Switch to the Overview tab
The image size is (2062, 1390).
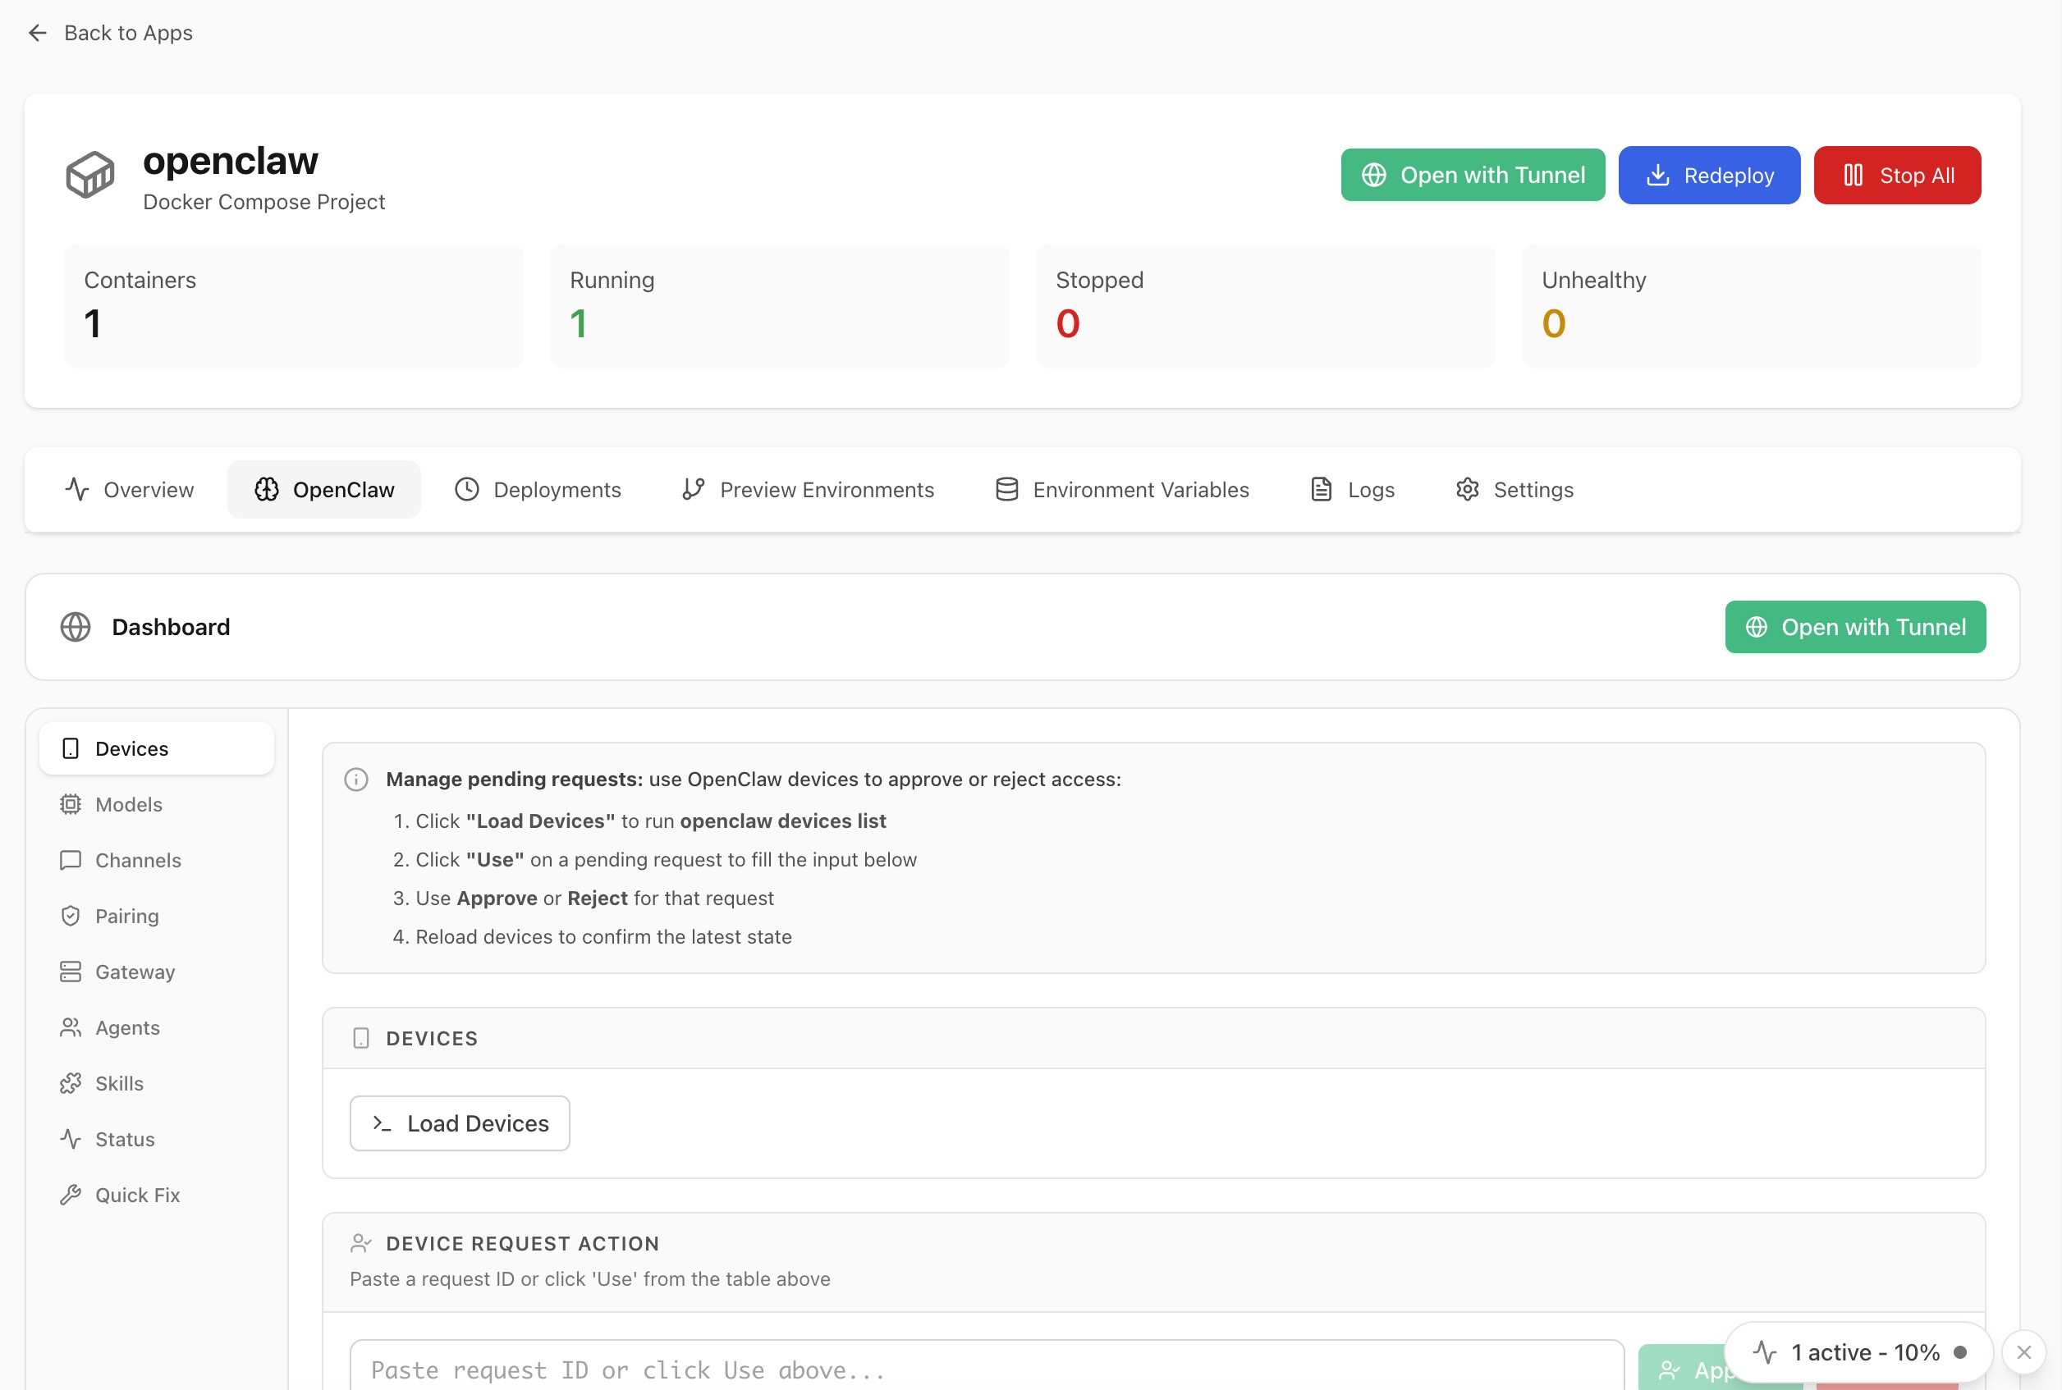click(130, 489)
